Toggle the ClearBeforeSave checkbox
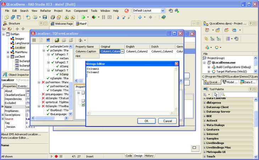 point(28,95)
